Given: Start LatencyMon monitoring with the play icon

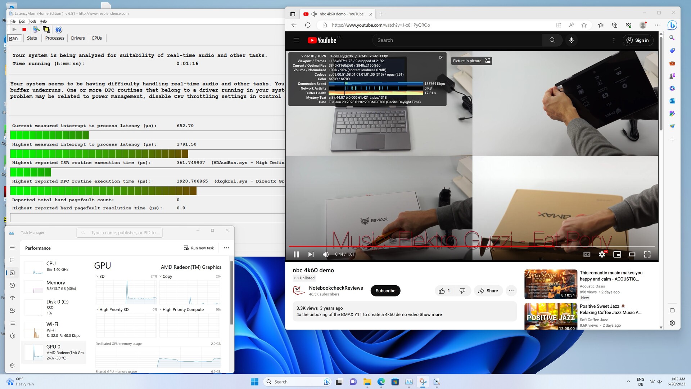Looking at the screenshot, I should pyautogui.click(x=14, y=30).
